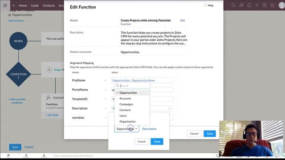Save the Edit Function dialog
285x160 pixels.
(x=210, y=133)
